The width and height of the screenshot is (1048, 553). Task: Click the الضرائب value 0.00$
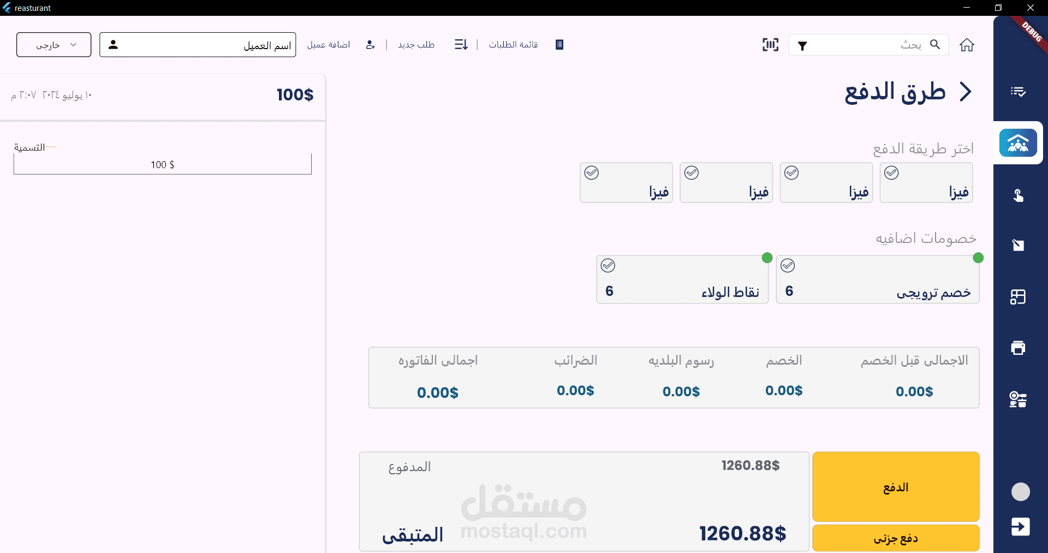pyautogui.click(x=575, y=390)
